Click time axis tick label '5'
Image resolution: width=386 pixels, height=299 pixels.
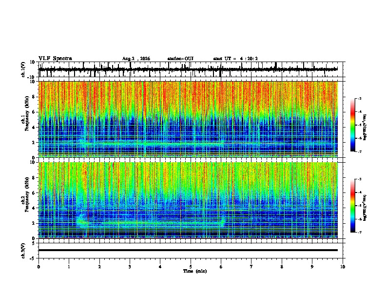(191, 267)
